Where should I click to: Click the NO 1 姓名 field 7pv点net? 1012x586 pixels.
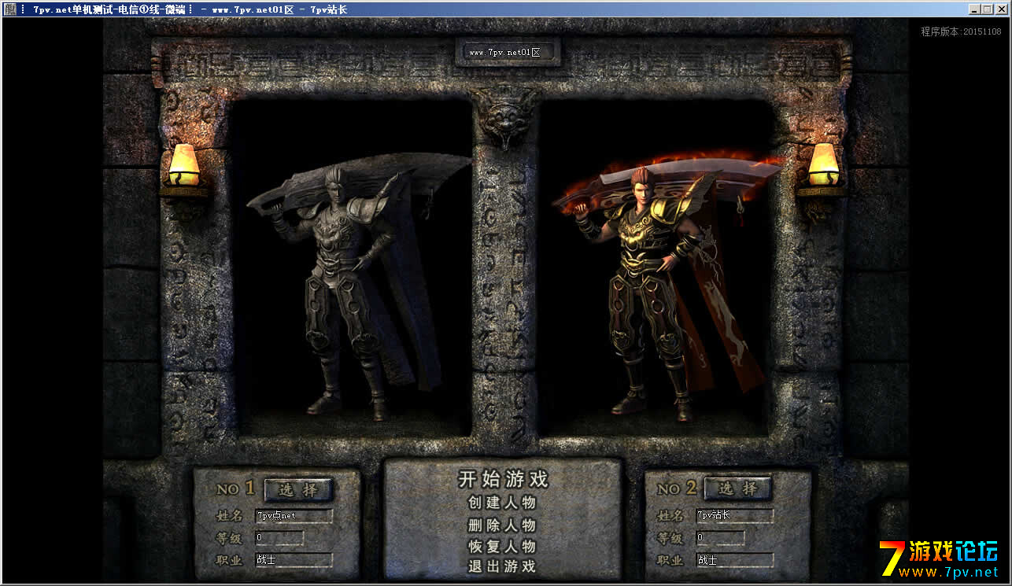pos(294,516)
